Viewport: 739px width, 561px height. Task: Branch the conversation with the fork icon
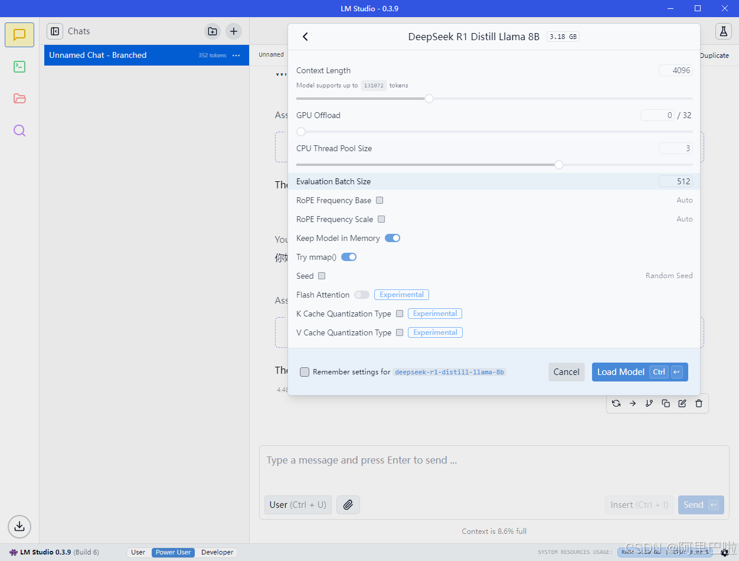pos(649,403)
